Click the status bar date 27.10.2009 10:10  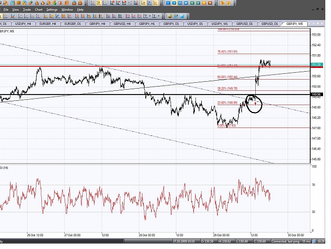click(x=184, y=241)
